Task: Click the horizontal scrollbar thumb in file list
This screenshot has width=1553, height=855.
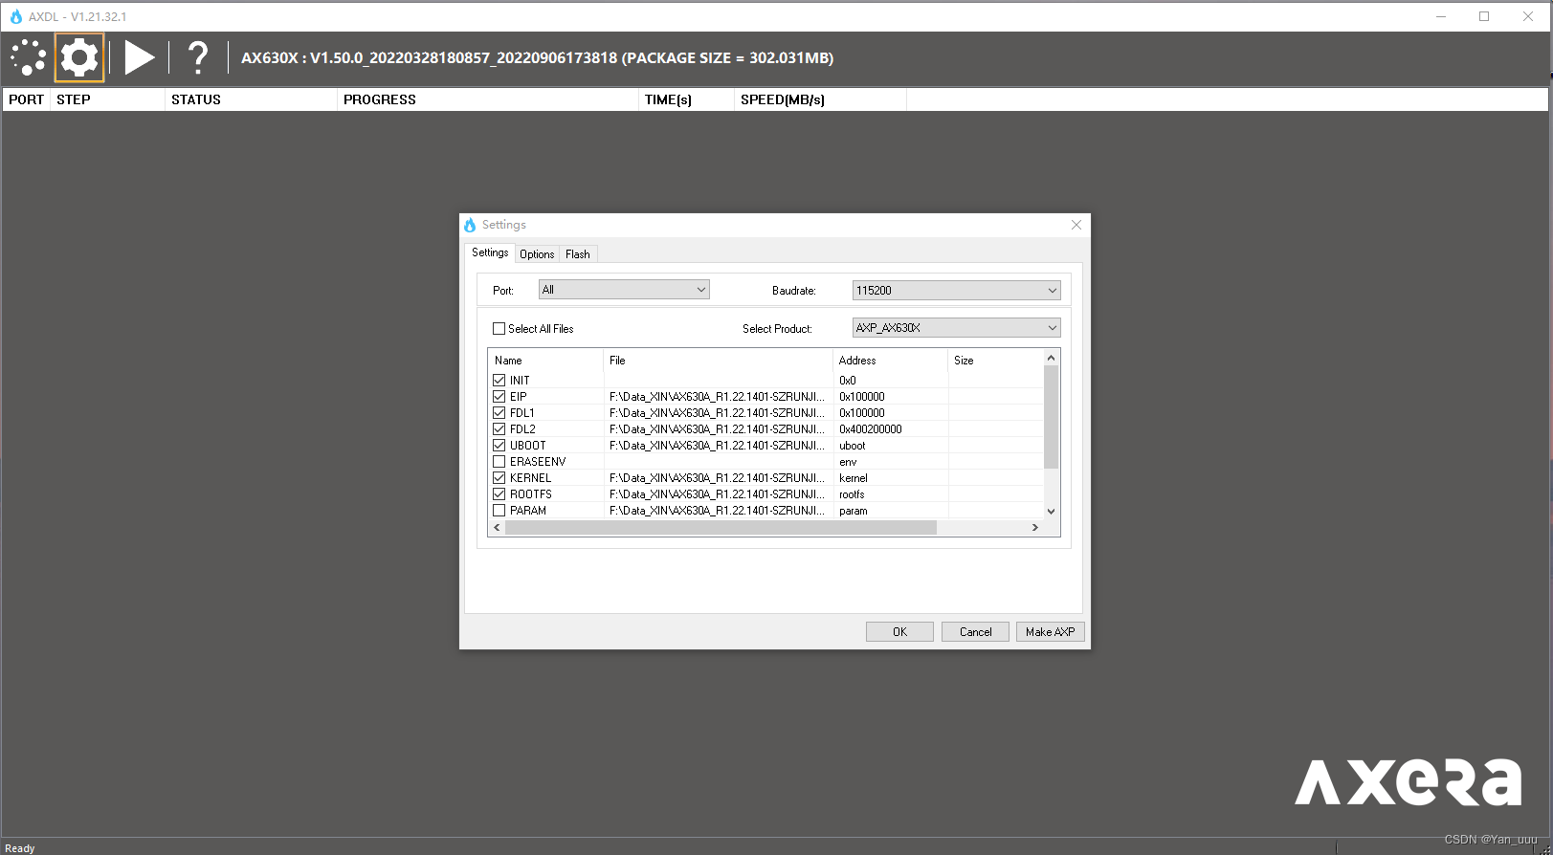Action: click(721, 528)
